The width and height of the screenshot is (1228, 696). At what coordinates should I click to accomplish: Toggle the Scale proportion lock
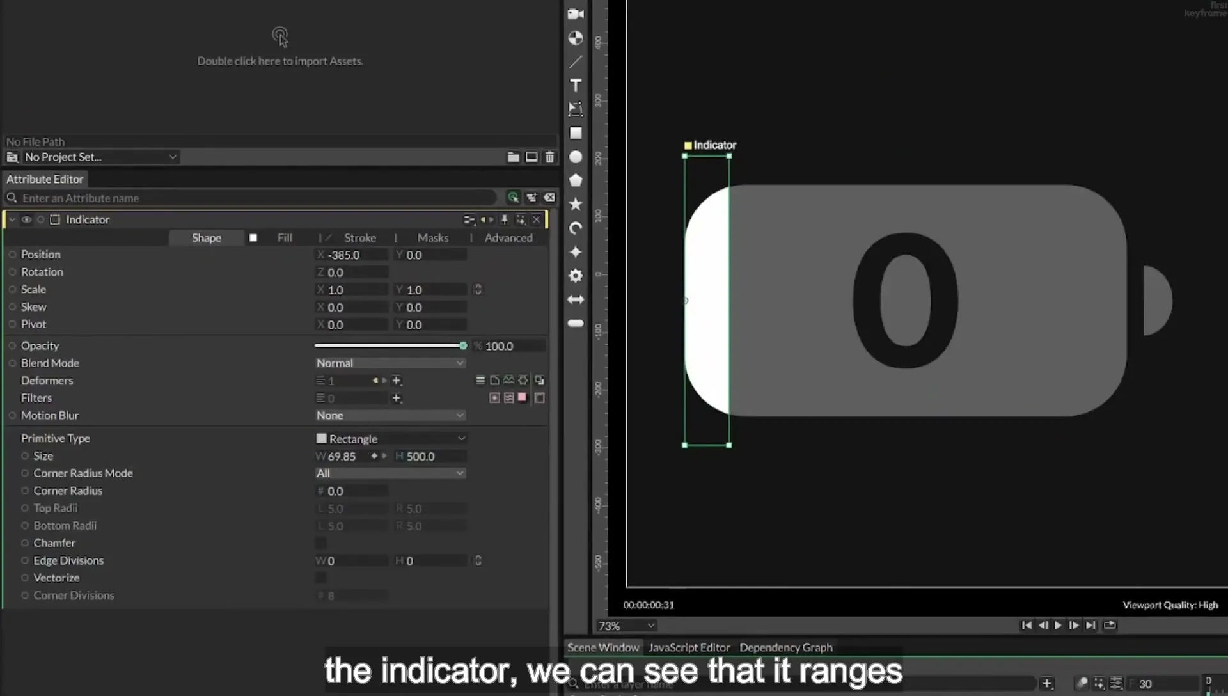[478, 289]
